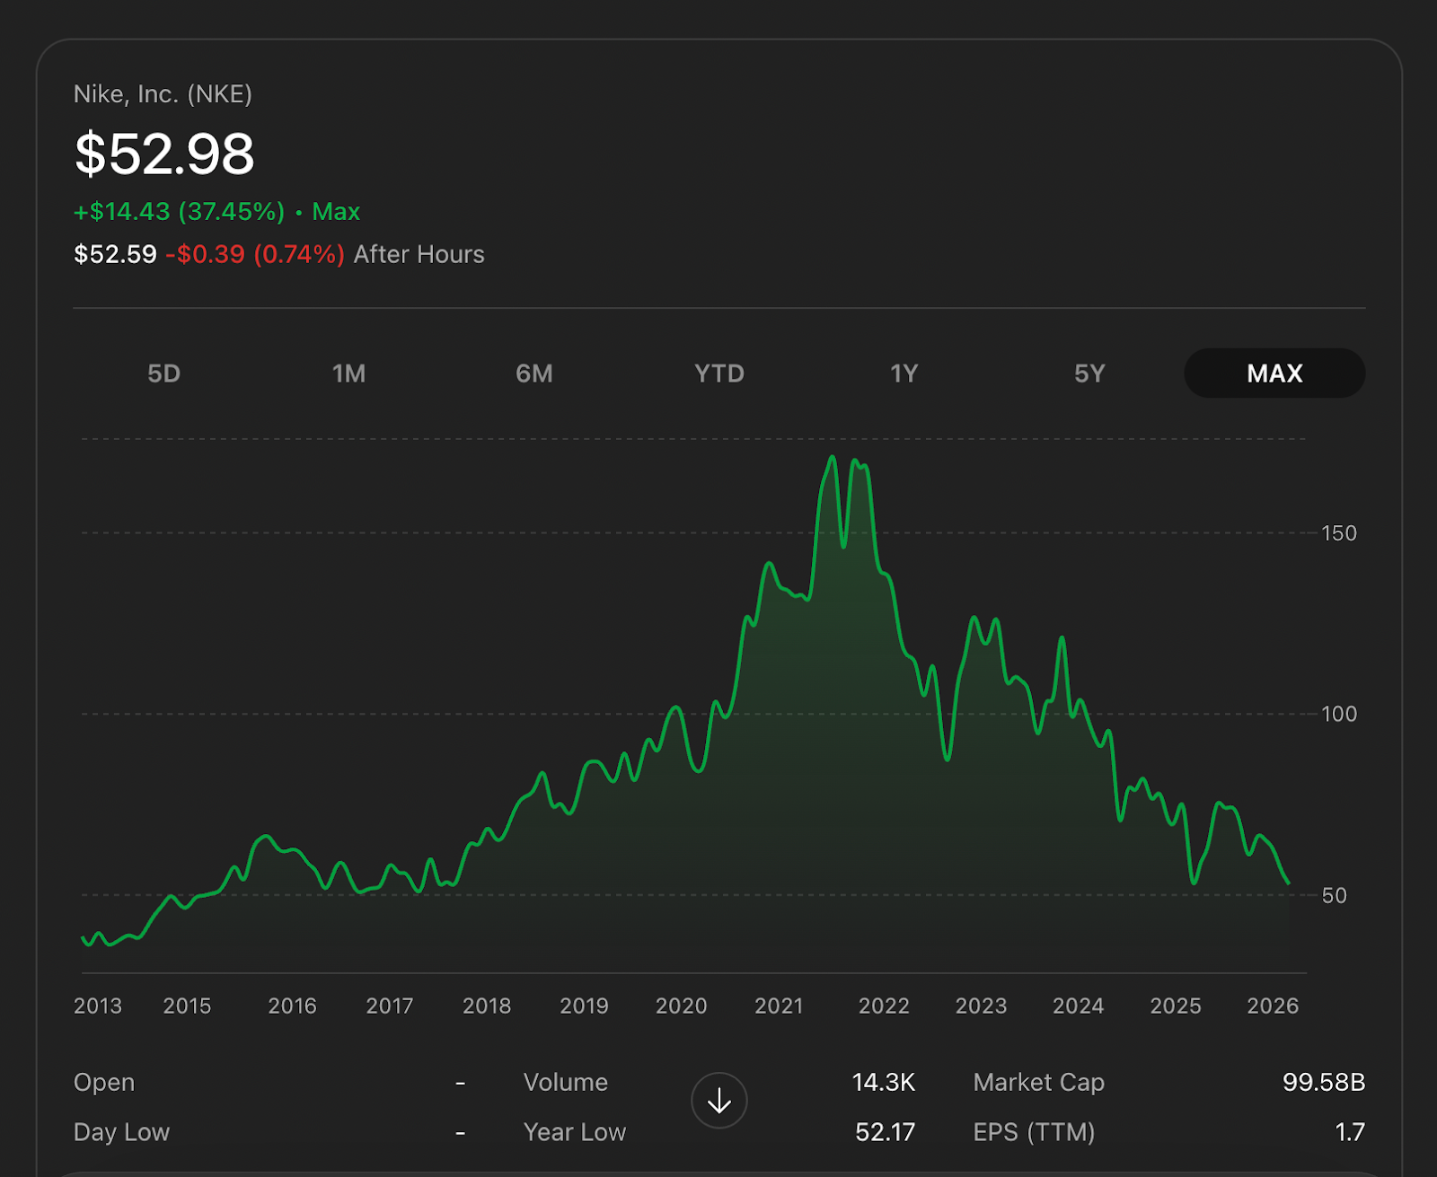Select the 5D time range tab
The height and width of the screenshot is (1177, 1437).
pyautogui.click(x=164, y=373)
